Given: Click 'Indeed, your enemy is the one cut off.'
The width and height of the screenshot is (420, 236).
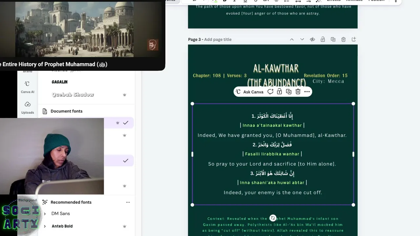Looking at the screenshot, I should [x=273, y=192].
